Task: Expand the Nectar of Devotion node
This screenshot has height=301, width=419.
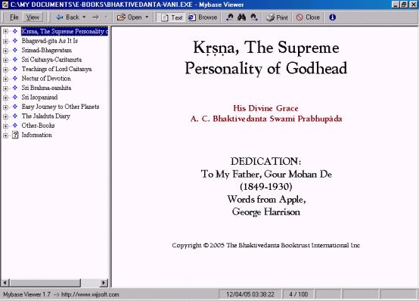Action: [x=5, y=79]
